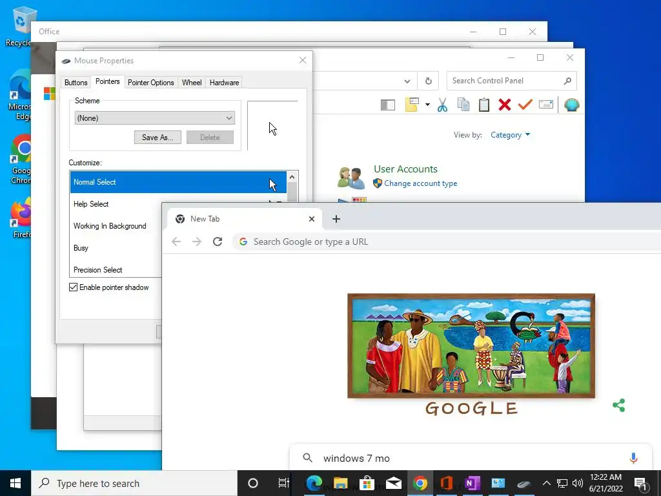Screen dimensions: 661x496
Task: Open the Pointer Options tab
Action: pos(151,83)
